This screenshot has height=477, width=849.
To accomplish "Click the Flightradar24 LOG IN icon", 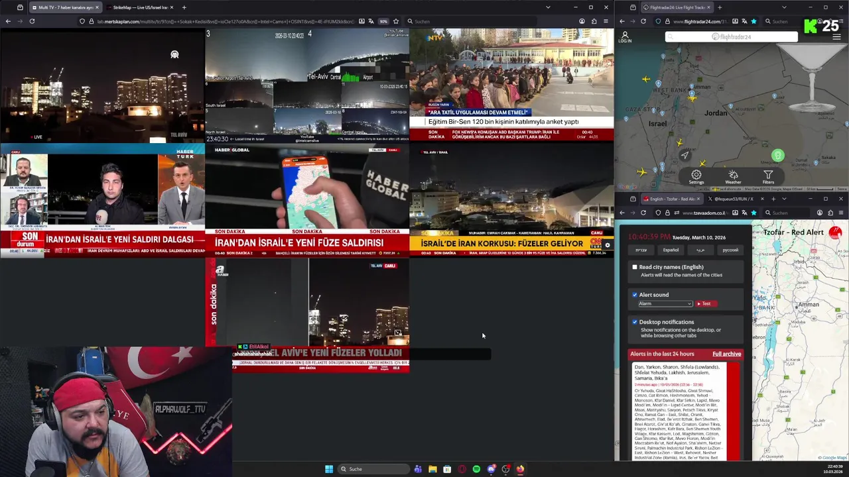I will 625,36.
